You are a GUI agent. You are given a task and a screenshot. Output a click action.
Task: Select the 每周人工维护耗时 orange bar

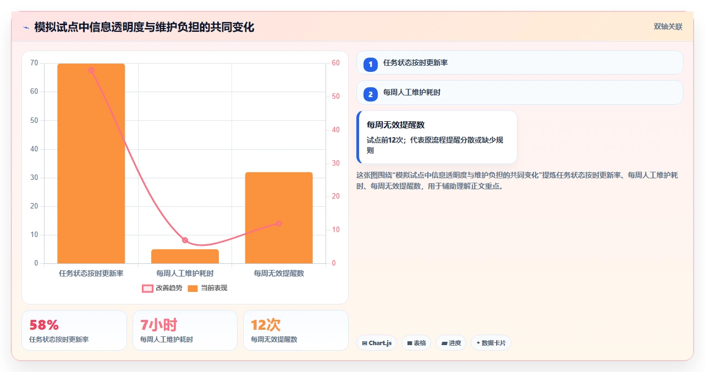click(185, 256)
